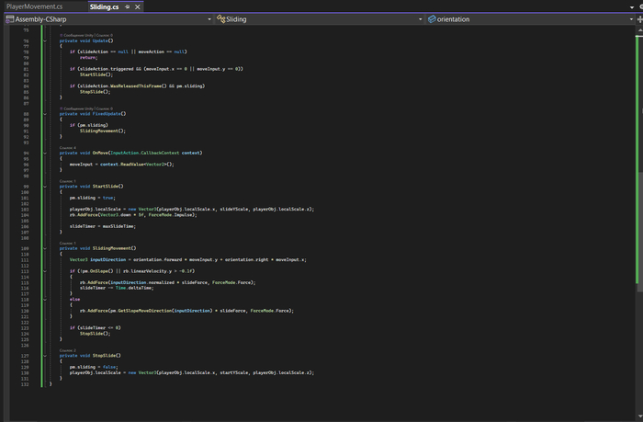
Task: Select the Sliding.cs tab
Action: (103, 6)
